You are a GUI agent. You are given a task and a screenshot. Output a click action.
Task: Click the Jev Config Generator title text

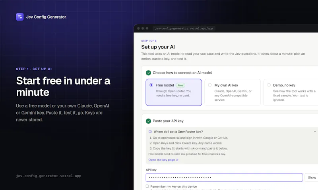click(x=46, y=17)
